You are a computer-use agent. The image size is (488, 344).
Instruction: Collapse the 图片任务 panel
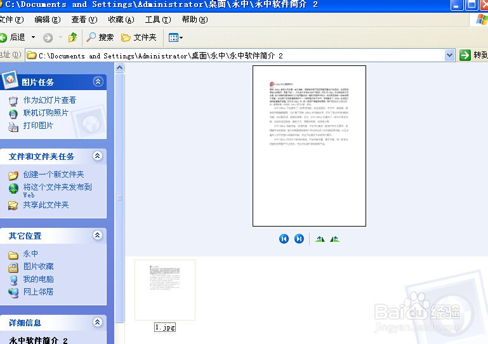coord(98,82)
